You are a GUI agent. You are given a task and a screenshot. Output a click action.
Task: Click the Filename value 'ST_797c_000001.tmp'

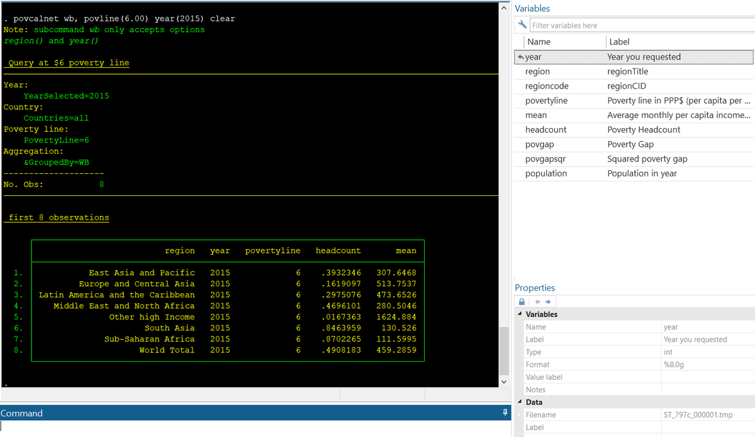[698, 415]
